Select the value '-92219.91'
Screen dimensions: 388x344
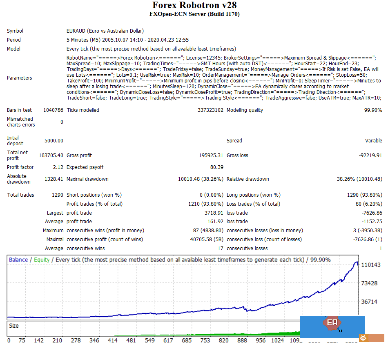click(x=370, y=155)
